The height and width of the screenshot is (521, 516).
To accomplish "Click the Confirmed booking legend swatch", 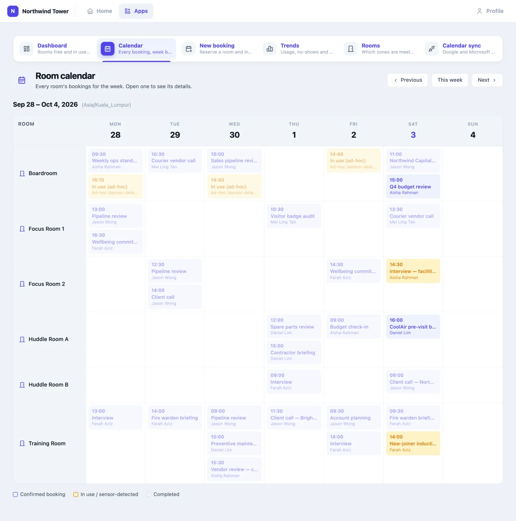I will pyautogui.click(x=15, y=494).
